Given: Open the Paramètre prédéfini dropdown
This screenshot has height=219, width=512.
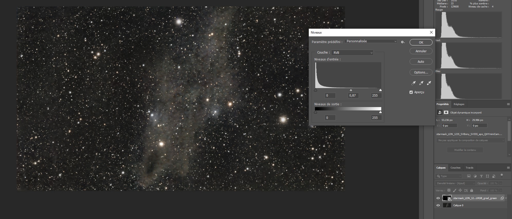Looking at the screenshot, I should [371, 41].
